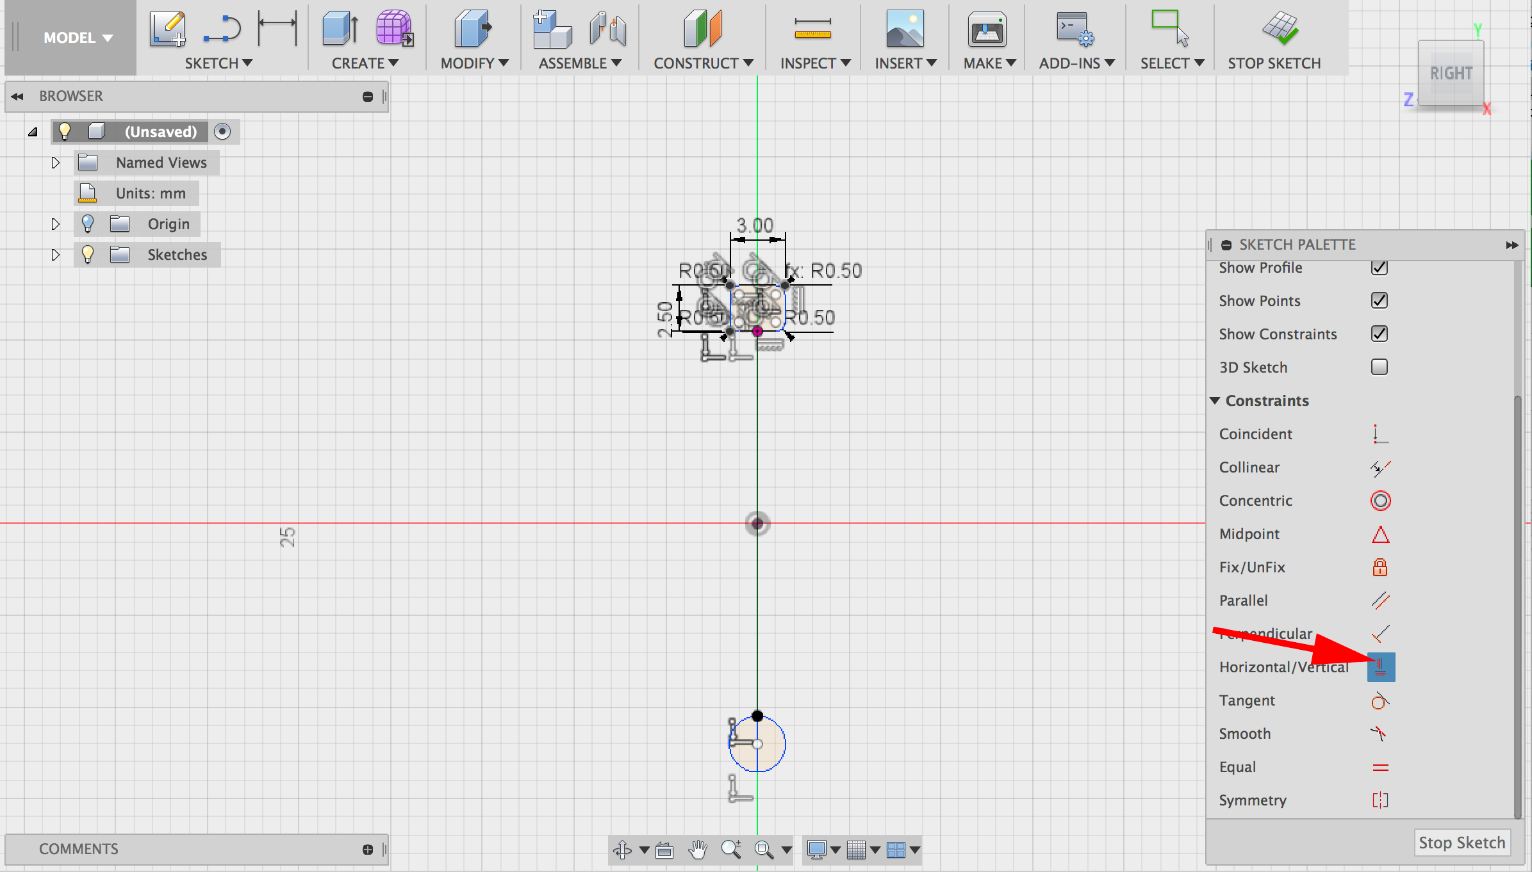Click the Create Sketch icon
Screen dimensions: 1532x872
point(168,28)
